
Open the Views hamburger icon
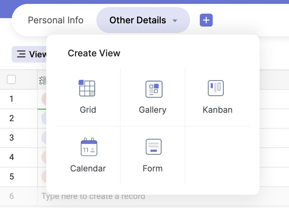pyautogui.click(x=21, y=54)
